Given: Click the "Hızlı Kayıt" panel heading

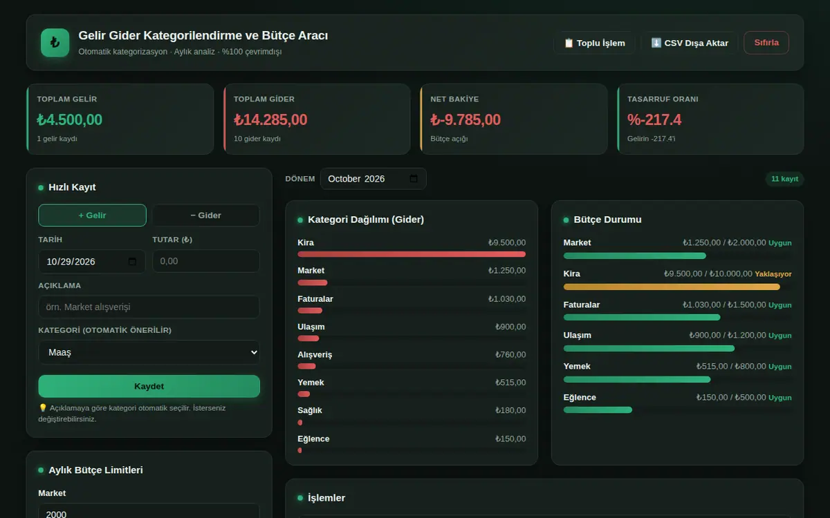Looking at the screenshot, I should pos(72,187).
